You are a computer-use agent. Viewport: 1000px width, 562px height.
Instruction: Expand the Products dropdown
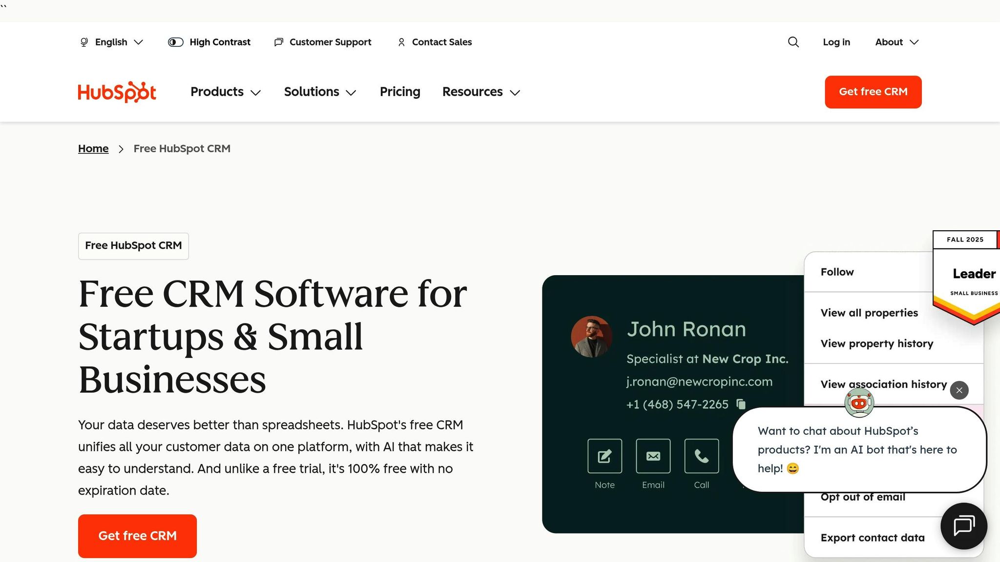[225, 92]
